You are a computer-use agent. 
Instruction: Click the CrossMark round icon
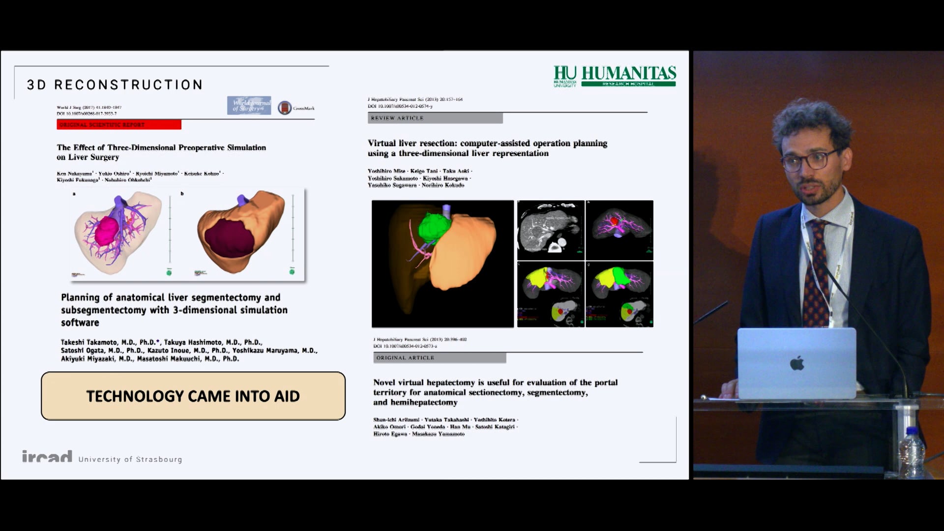coord(285,108)
